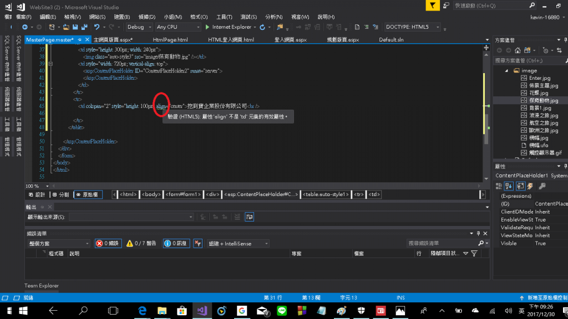Image resolution: width=568 pixels, height=319 pixels.
Task: Click Home icon in Solution Explorer toolbar
Action: pyautogui.click(x=518, y=50)
